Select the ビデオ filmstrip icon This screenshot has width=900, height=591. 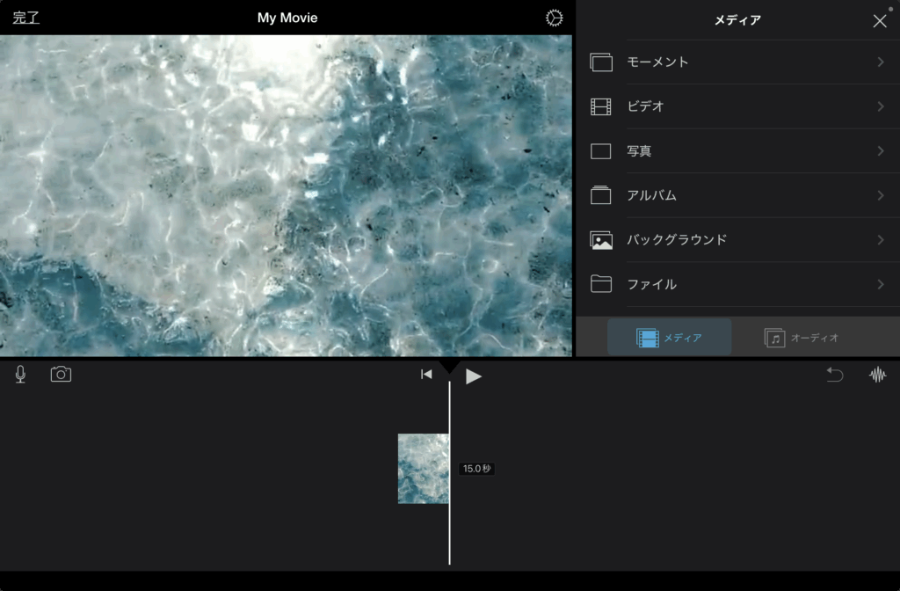pos(601,107)
